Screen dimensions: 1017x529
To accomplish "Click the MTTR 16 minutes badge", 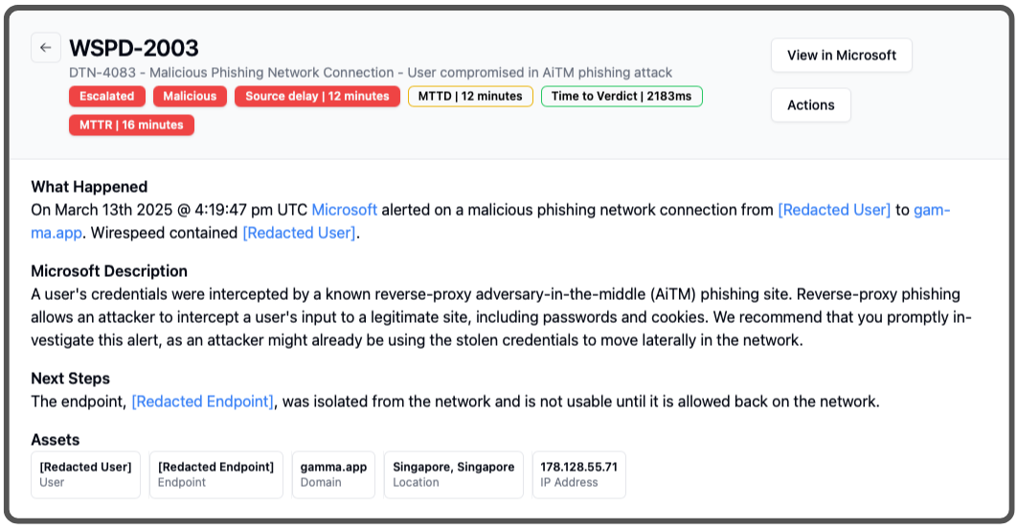I will click(x=131, y=125).
